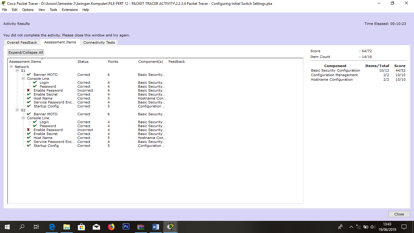Click the Item Count value 14/16
414x233 pixels.
coord(367,57)
